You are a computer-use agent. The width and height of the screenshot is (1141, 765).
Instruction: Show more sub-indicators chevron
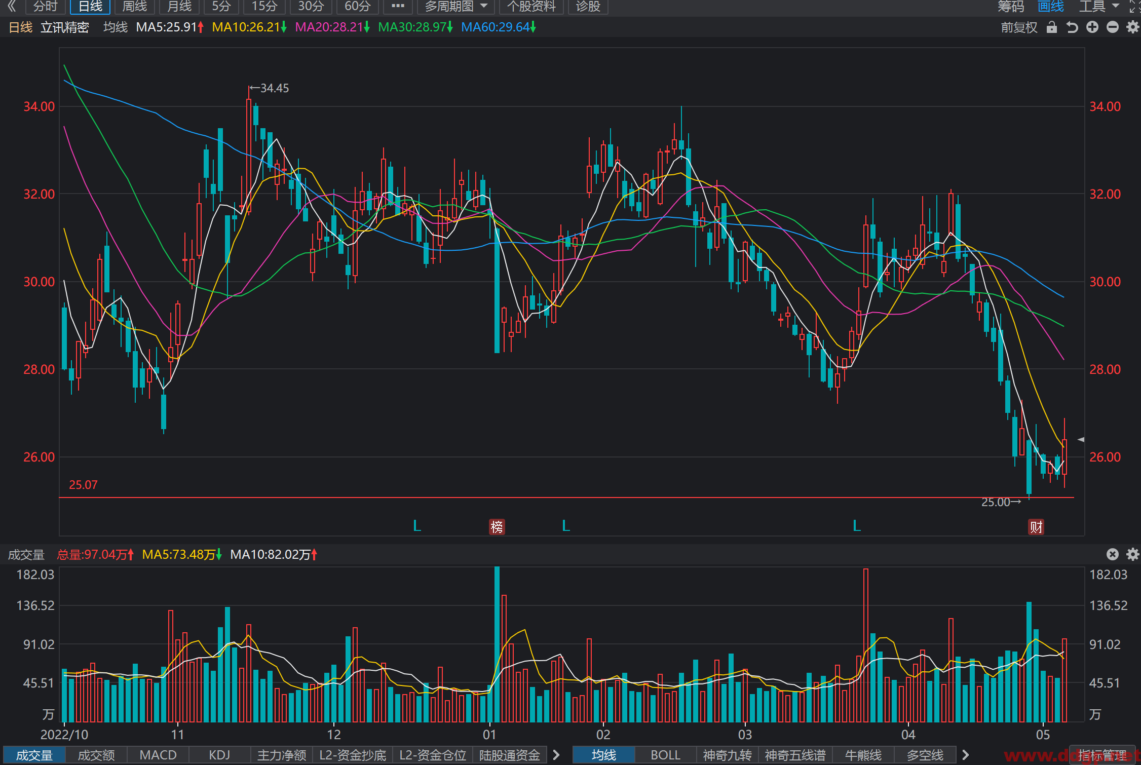click(556, 755)
